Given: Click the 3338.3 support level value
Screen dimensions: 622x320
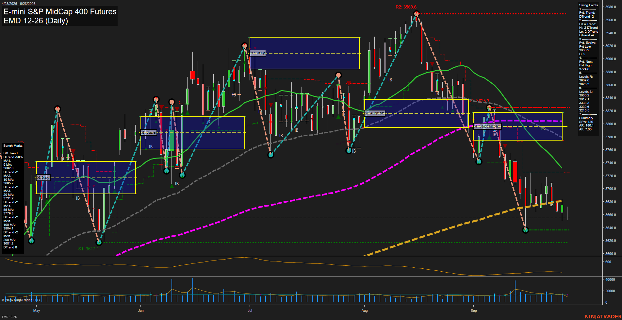Looking at the screenshot, I should click(x=584, y=103).
